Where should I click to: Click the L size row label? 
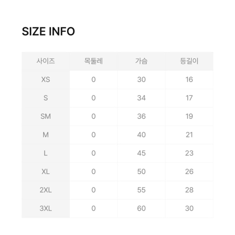point(46,153)
